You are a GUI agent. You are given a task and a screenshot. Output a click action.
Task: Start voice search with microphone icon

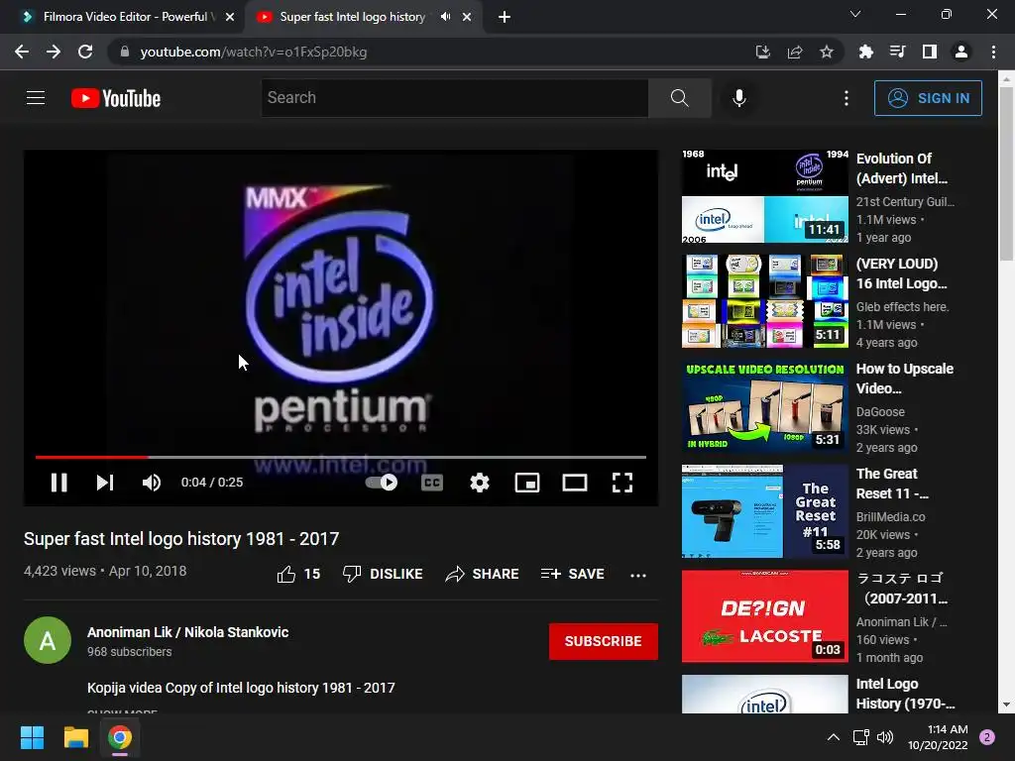point(739,98)
